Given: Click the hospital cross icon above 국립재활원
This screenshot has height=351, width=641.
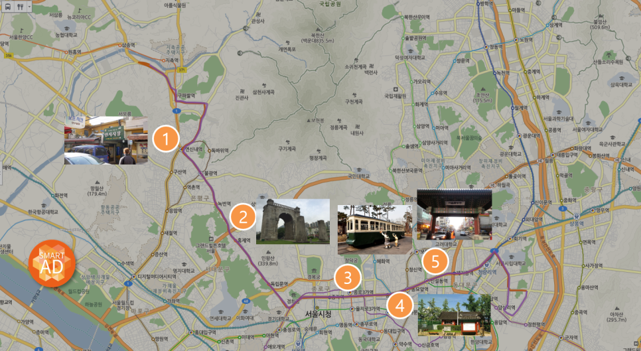Looking at the screenshot, I should pos(395,90).
